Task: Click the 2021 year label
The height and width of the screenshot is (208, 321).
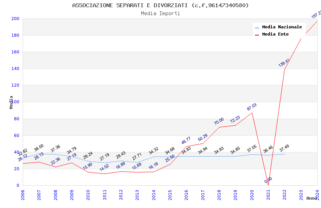Action: 269,195
